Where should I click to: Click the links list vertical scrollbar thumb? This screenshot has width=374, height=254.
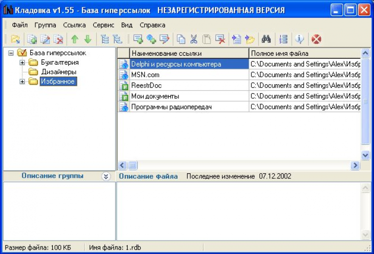(x=366, y=101)
